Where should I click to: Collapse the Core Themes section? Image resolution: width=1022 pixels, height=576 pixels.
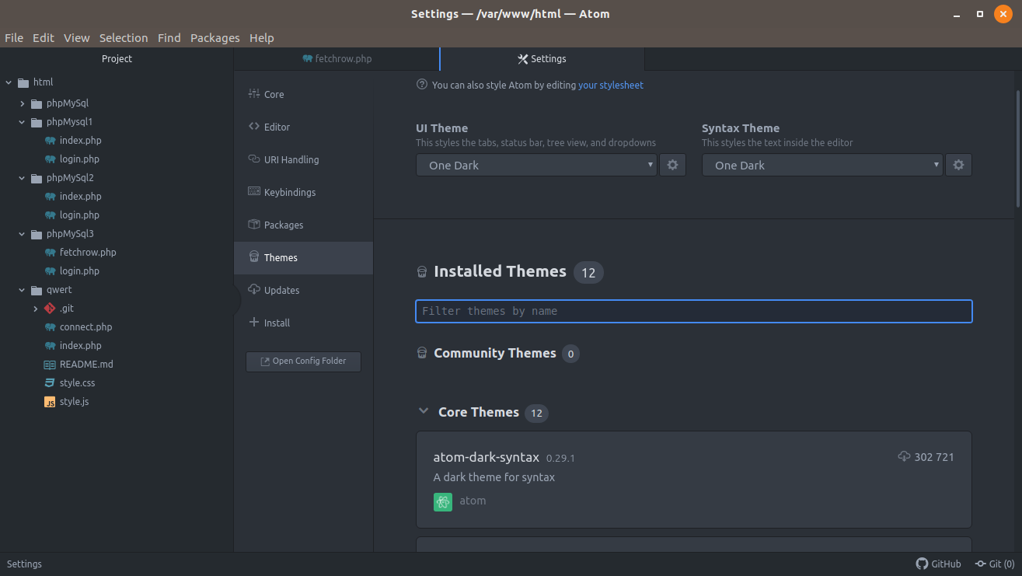[x=424, y=411]
